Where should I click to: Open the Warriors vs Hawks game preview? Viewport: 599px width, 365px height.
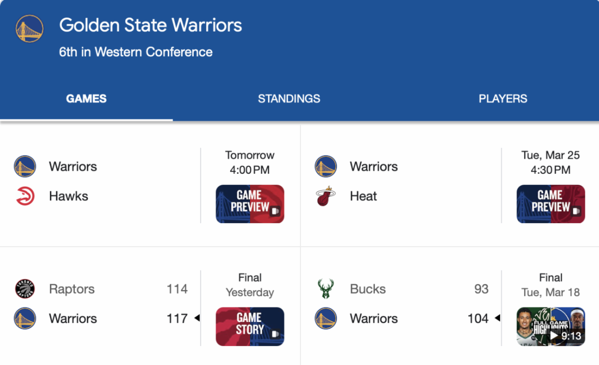[x=250, y=204]
